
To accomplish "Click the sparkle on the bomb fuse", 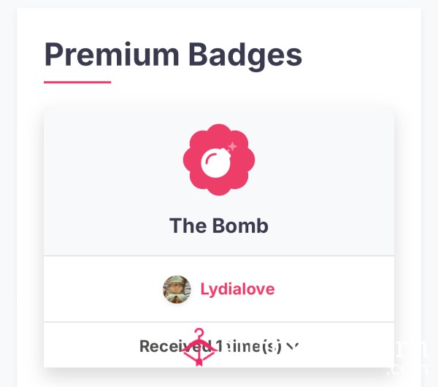I will coord(232,146).
